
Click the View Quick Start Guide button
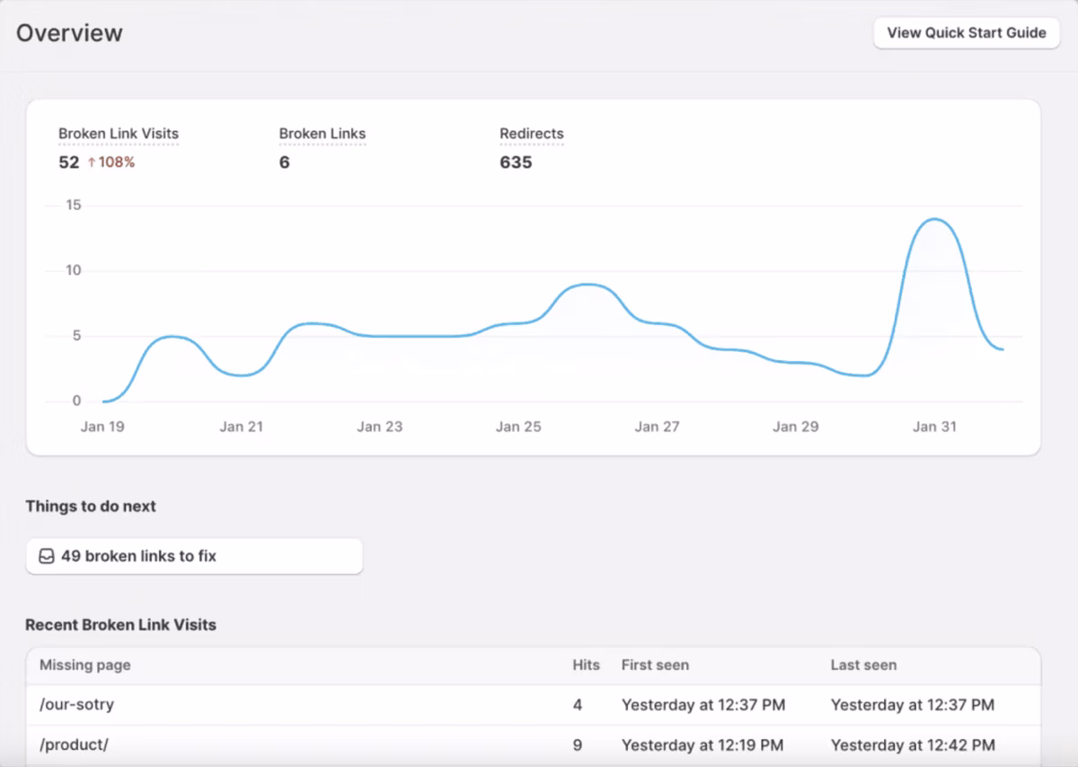[967, 33]
